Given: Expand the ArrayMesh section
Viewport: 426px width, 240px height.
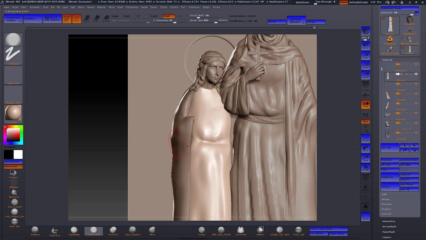Looking at the screenshot, I should [389, 226].
